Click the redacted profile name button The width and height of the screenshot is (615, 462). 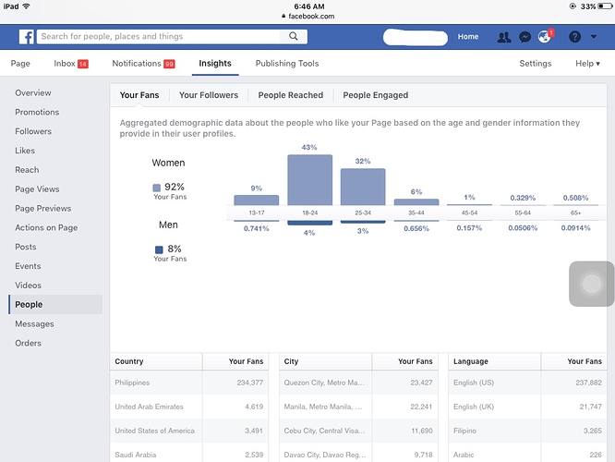click(x=416, y=38)
